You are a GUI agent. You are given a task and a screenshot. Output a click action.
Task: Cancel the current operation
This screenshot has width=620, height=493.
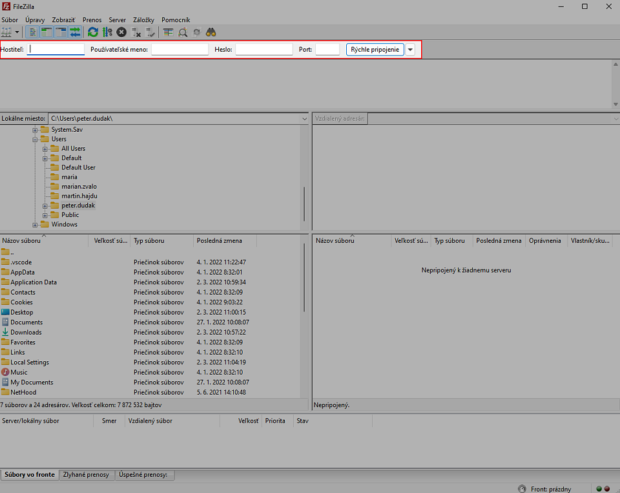[121, 32]
